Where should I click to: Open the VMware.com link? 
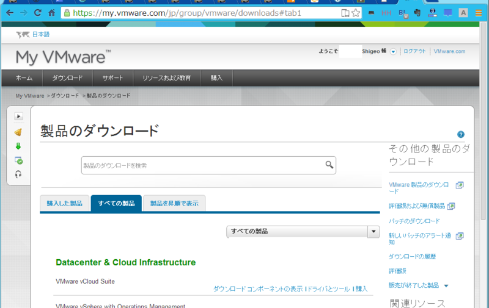(449, 51)
